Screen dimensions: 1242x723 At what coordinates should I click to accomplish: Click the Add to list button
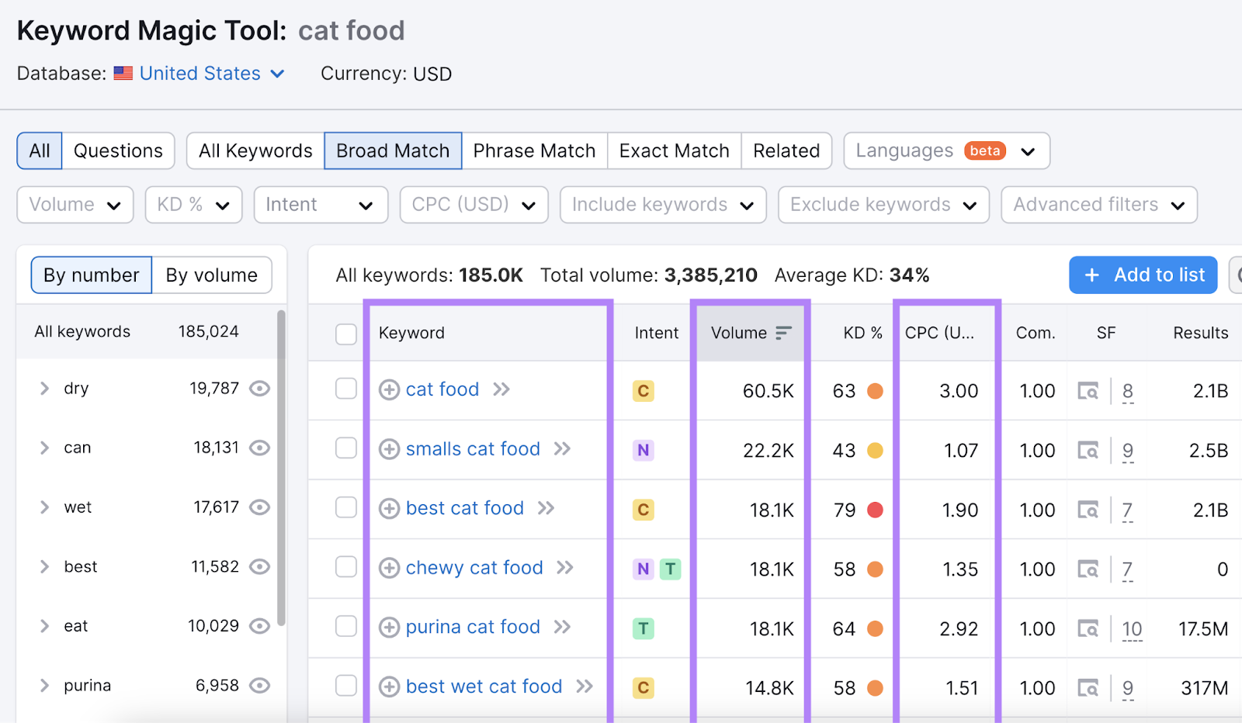coord(1142,275)
